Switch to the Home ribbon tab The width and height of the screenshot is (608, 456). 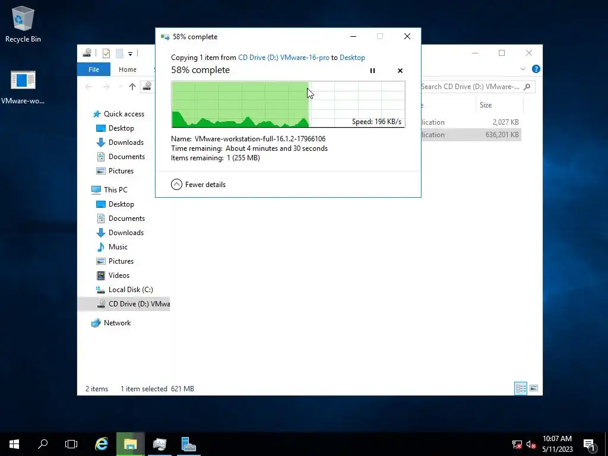point(128,69)
